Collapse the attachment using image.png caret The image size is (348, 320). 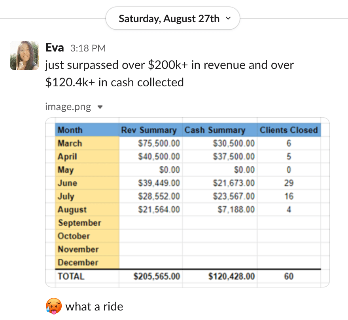tap(100, 107)
